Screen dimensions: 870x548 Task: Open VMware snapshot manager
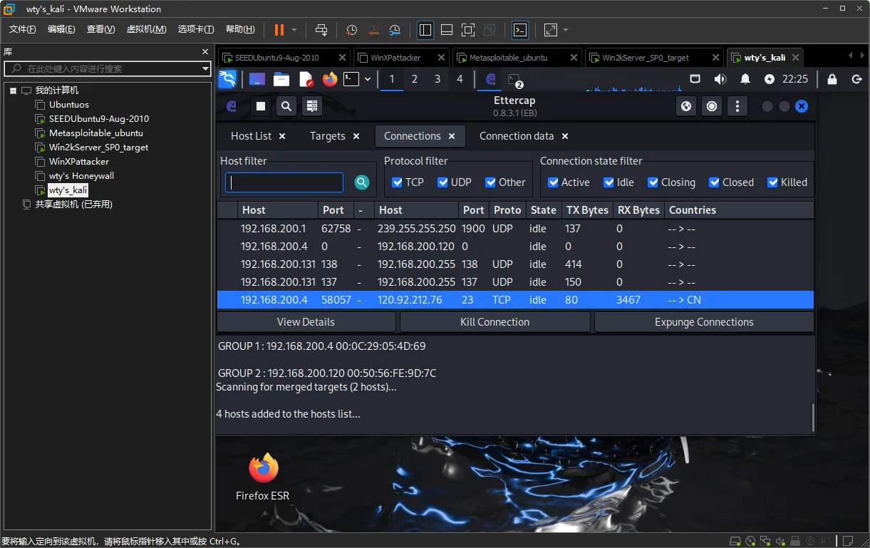(395, 30)
